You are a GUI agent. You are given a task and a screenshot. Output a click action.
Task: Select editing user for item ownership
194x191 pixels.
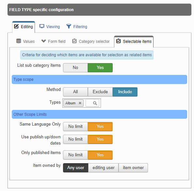click(x=104, y=168)
